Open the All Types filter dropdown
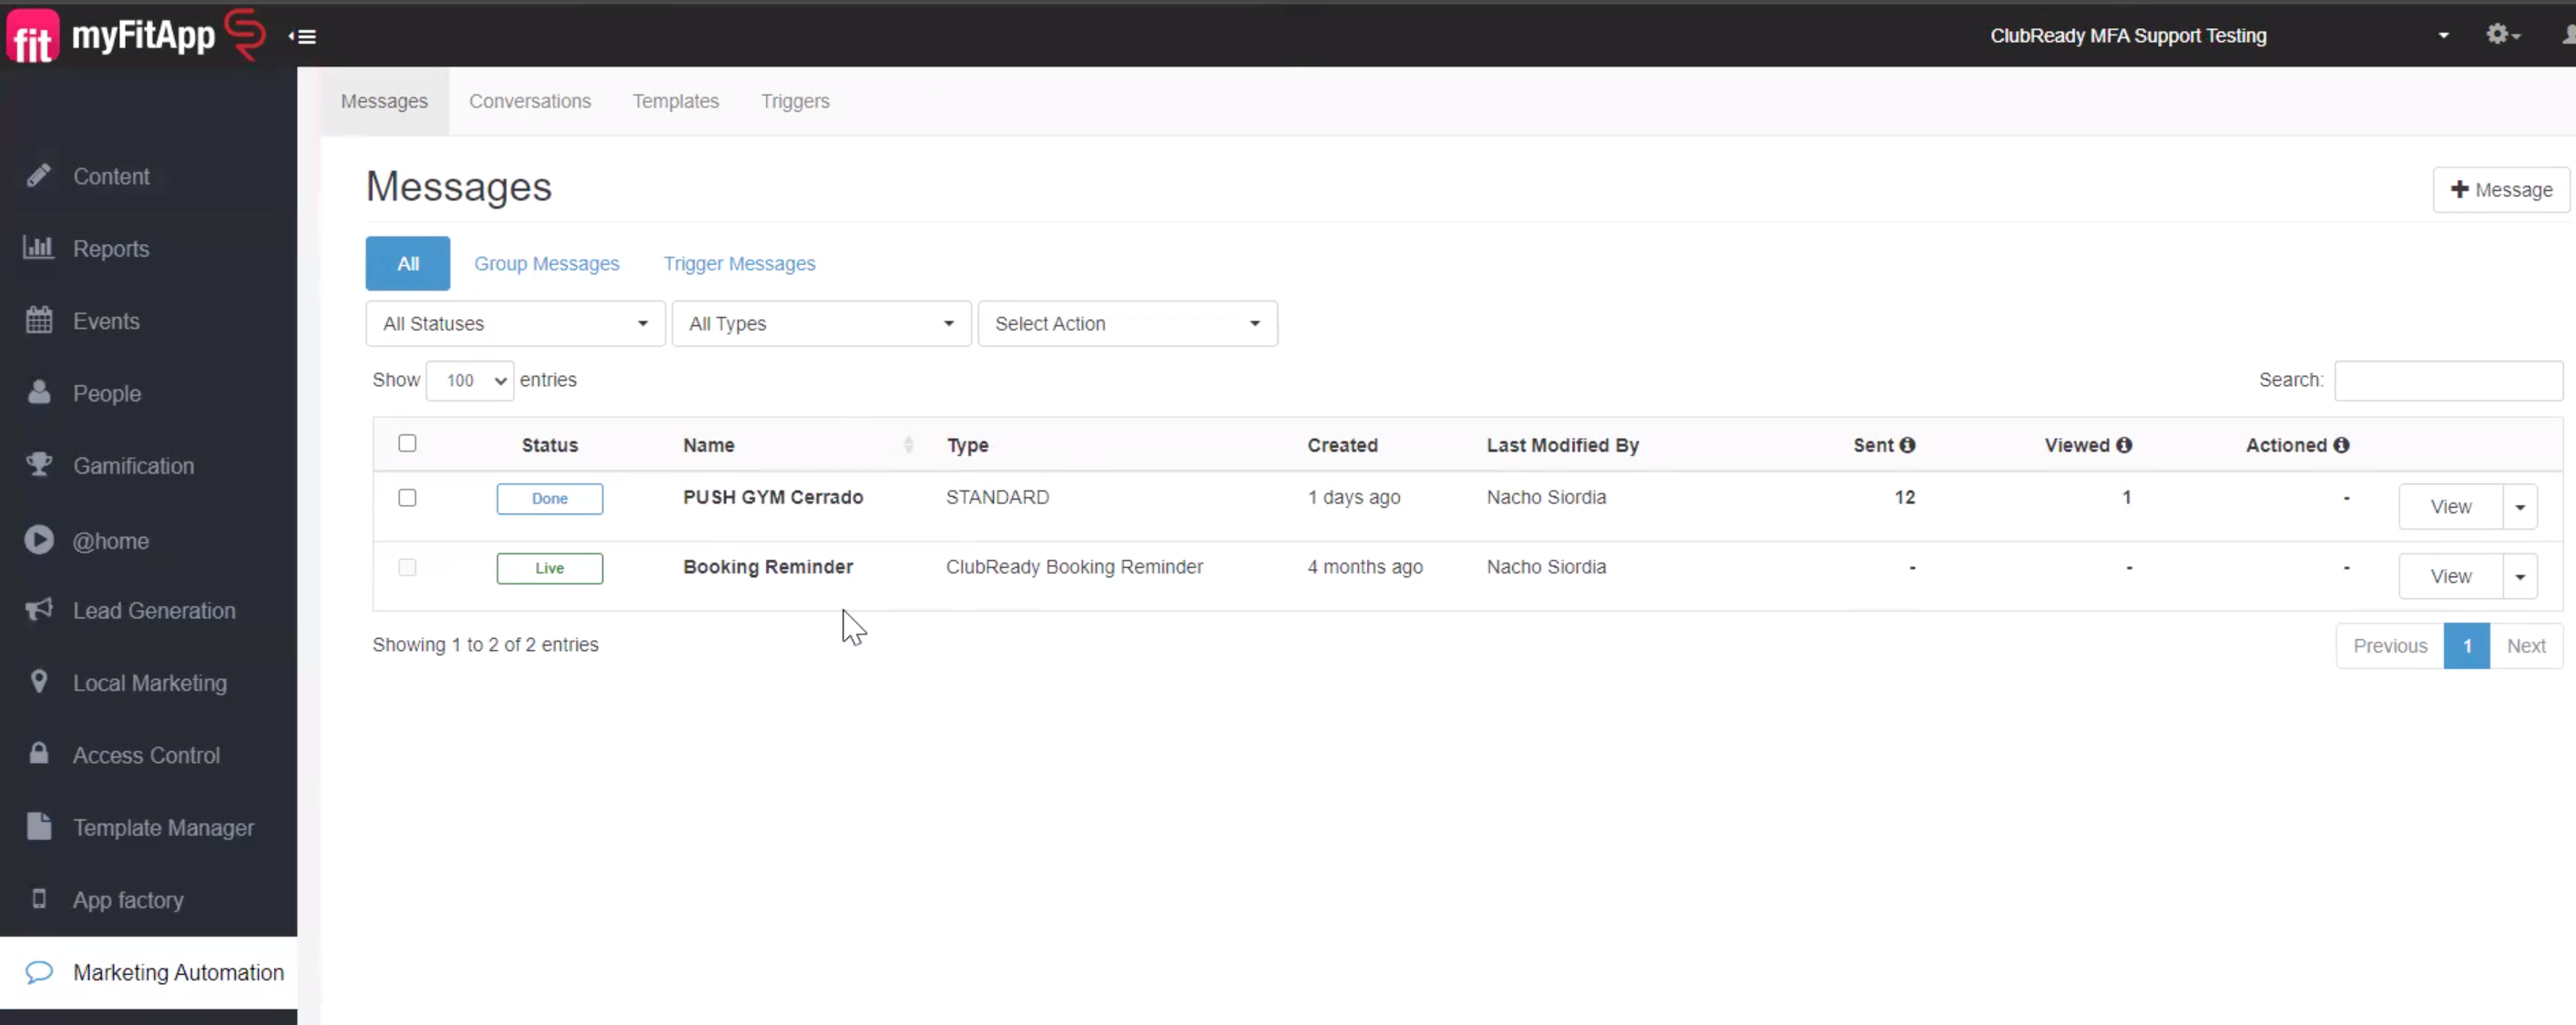 click(820, 324)
